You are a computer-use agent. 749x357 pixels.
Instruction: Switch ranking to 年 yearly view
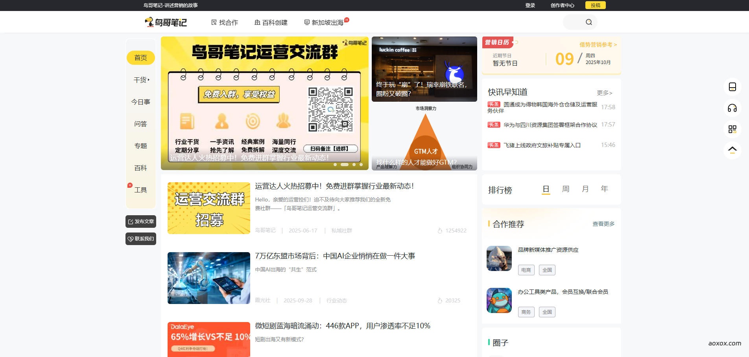604,189
